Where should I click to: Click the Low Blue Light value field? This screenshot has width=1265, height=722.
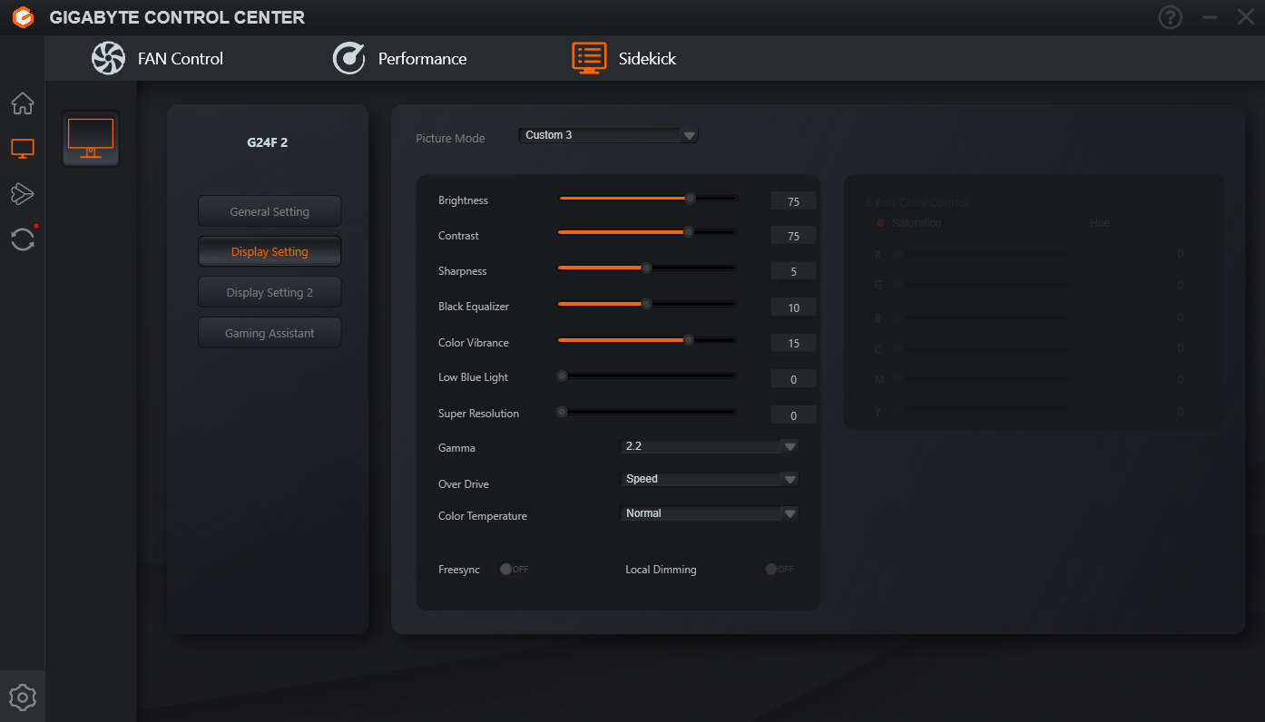[x=793, y=379]
